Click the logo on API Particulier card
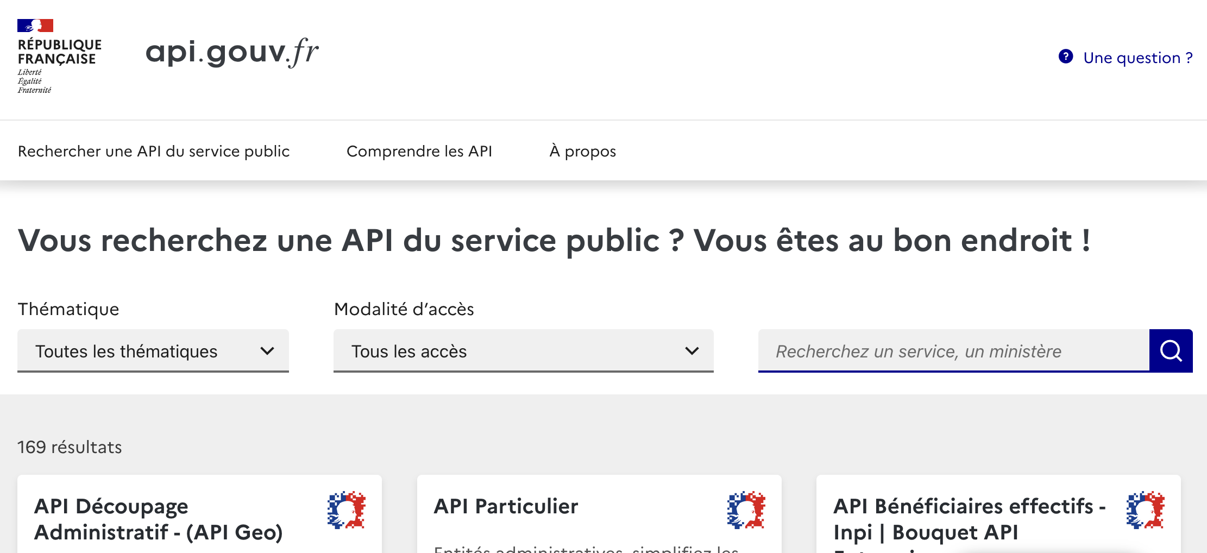This screenshot has width=1207, height=553. tap(746, 510)
